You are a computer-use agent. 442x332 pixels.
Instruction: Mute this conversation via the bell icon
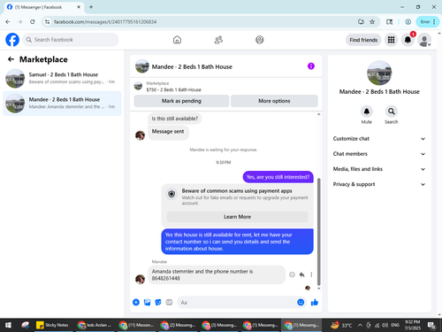tap(367, 112)
